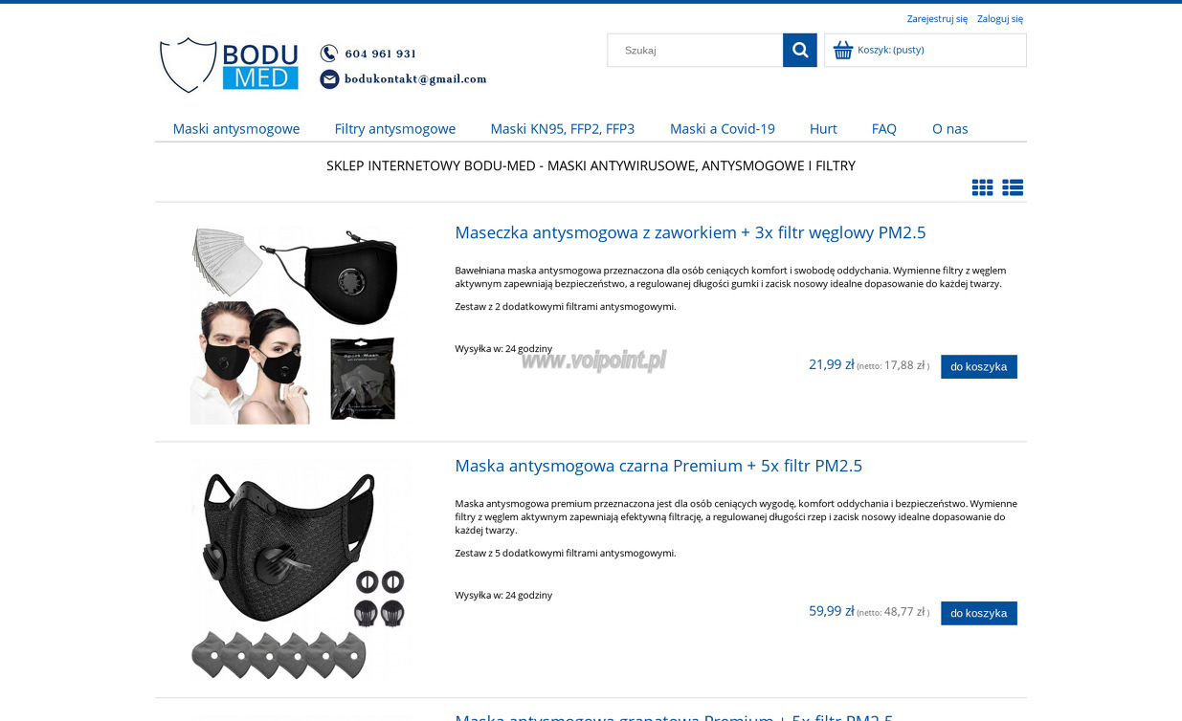Focus the Szukaj search field
Screen dimensions: 1182x721
(x=695, y=51)
